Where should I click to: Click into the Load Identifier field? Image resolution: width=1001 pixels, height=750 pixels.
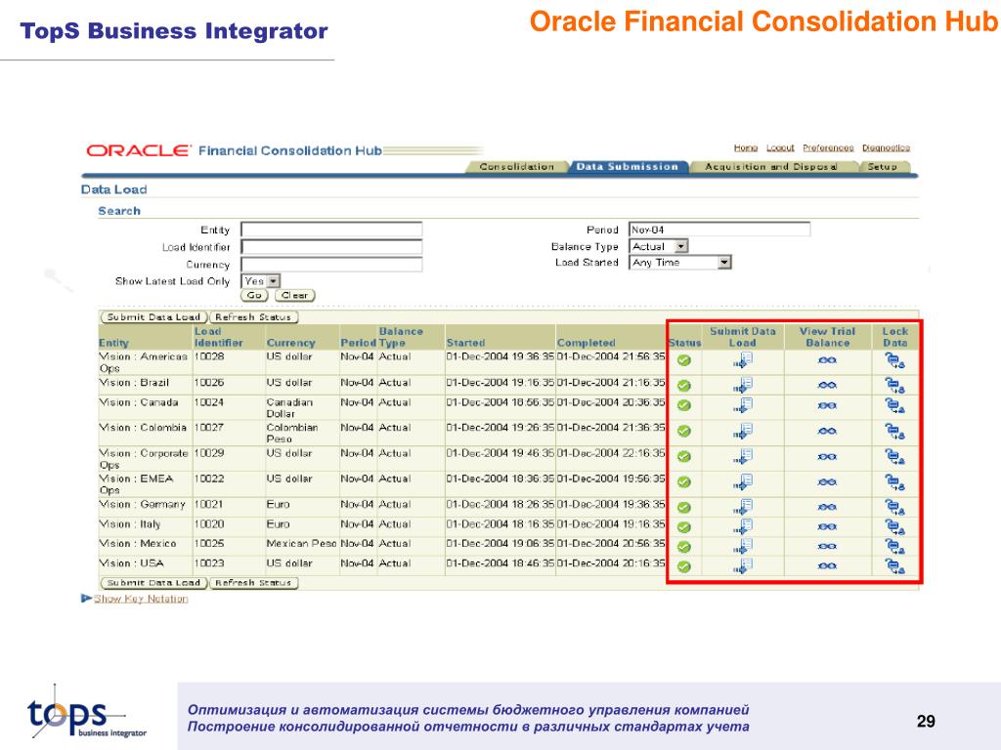(x=331, y=247)
